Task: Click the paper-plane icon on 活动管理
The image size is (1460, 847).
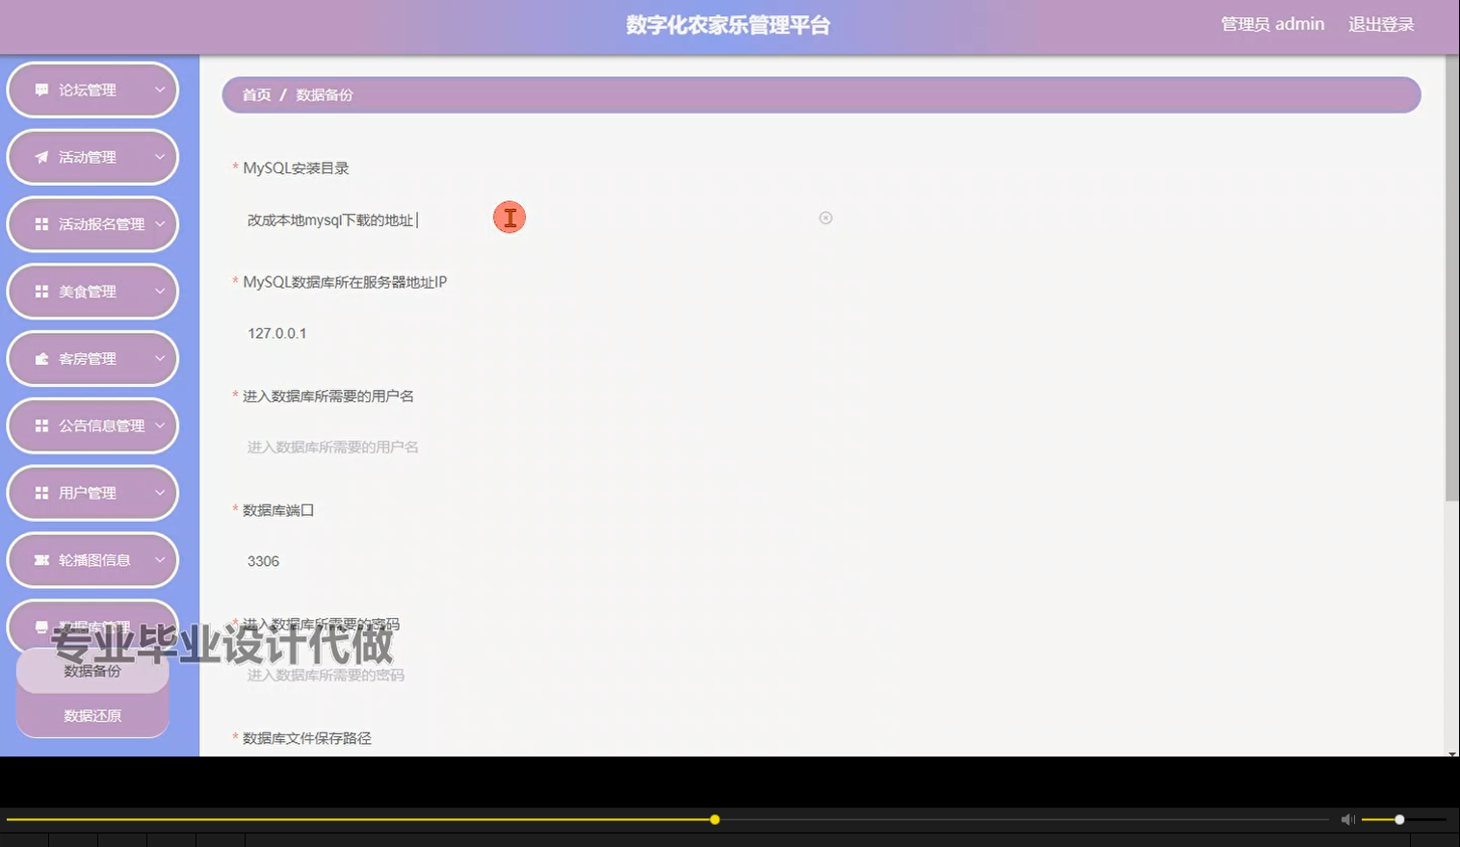Action: coord(39,156)
